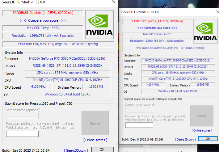
Task: Focus Screen name field in v1.33.0.0 window
Action: [22, 116]
